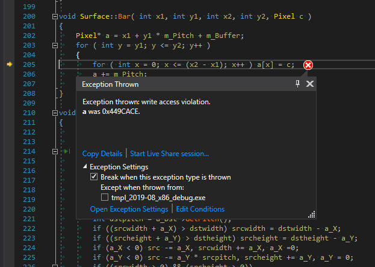Image resolution: width=375 pixels, height=267 pixels.
Task: Click line number 205 in the gutter
Action: 29,64
